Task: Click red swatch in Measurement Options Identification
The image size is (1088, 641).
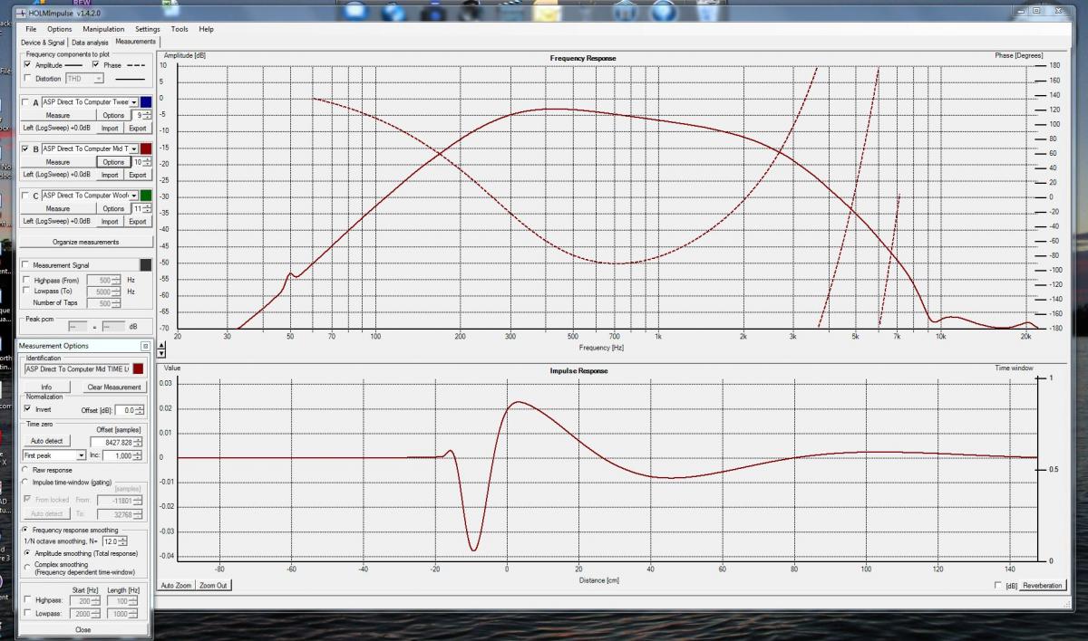Action: [139, 368]
